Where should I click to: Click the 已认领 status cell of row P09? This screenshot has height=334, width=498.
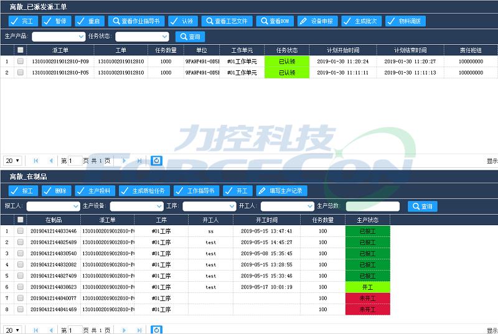[x=287, y=61]
